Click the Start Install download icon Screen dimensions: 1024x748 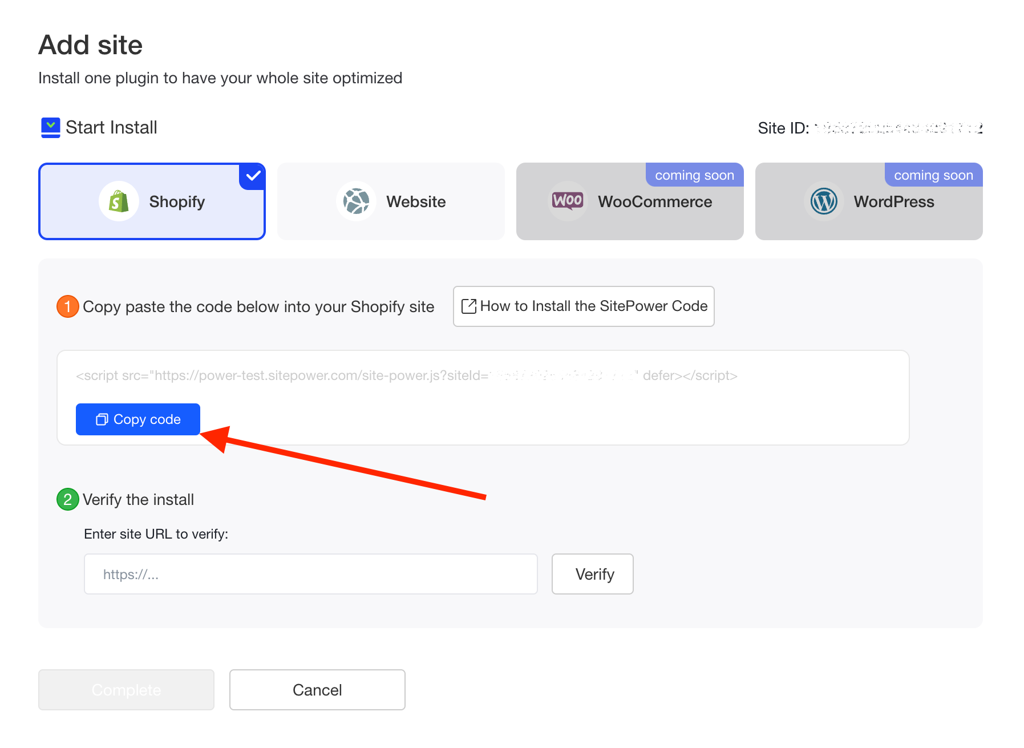pyautogui.click(x=51, y=128)
